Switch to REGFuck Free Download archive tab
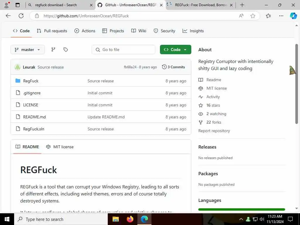Viewport: 300px width, 225px height. (201, 5)
